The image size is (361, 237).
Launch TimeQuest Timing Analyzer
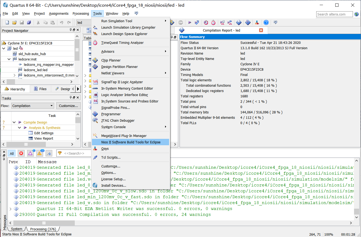pyautogui.click(x=122, y=43)
